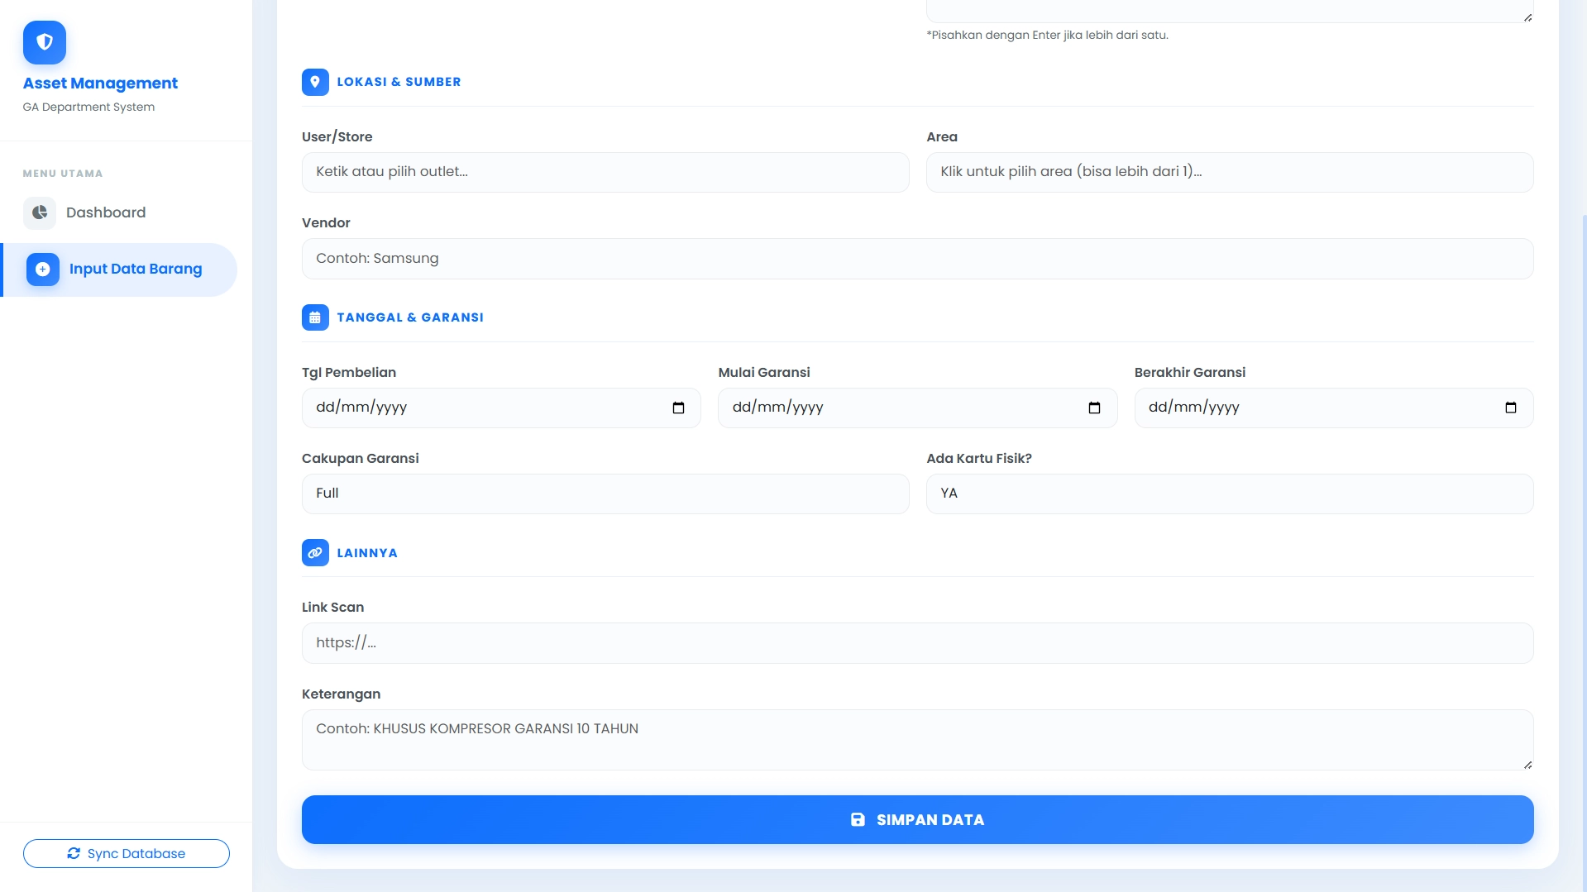Grab the Keterangan textarea resize handle
This screenshot has width=1587, height=892.
point(1527,765)
